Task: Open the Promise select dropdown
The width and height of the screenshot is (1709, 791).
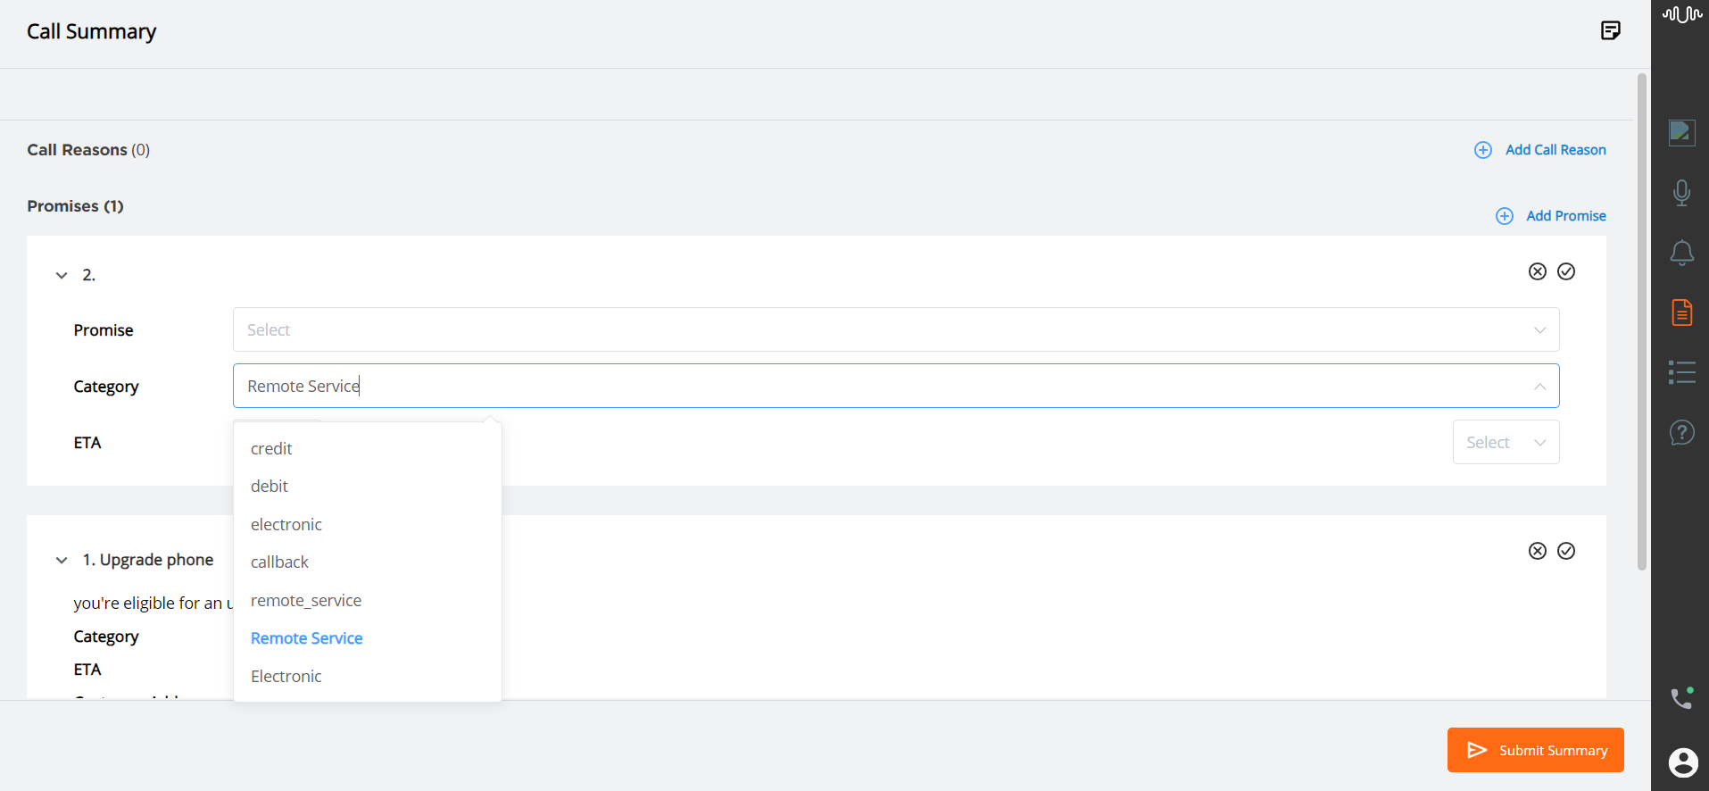Action: 896,329
